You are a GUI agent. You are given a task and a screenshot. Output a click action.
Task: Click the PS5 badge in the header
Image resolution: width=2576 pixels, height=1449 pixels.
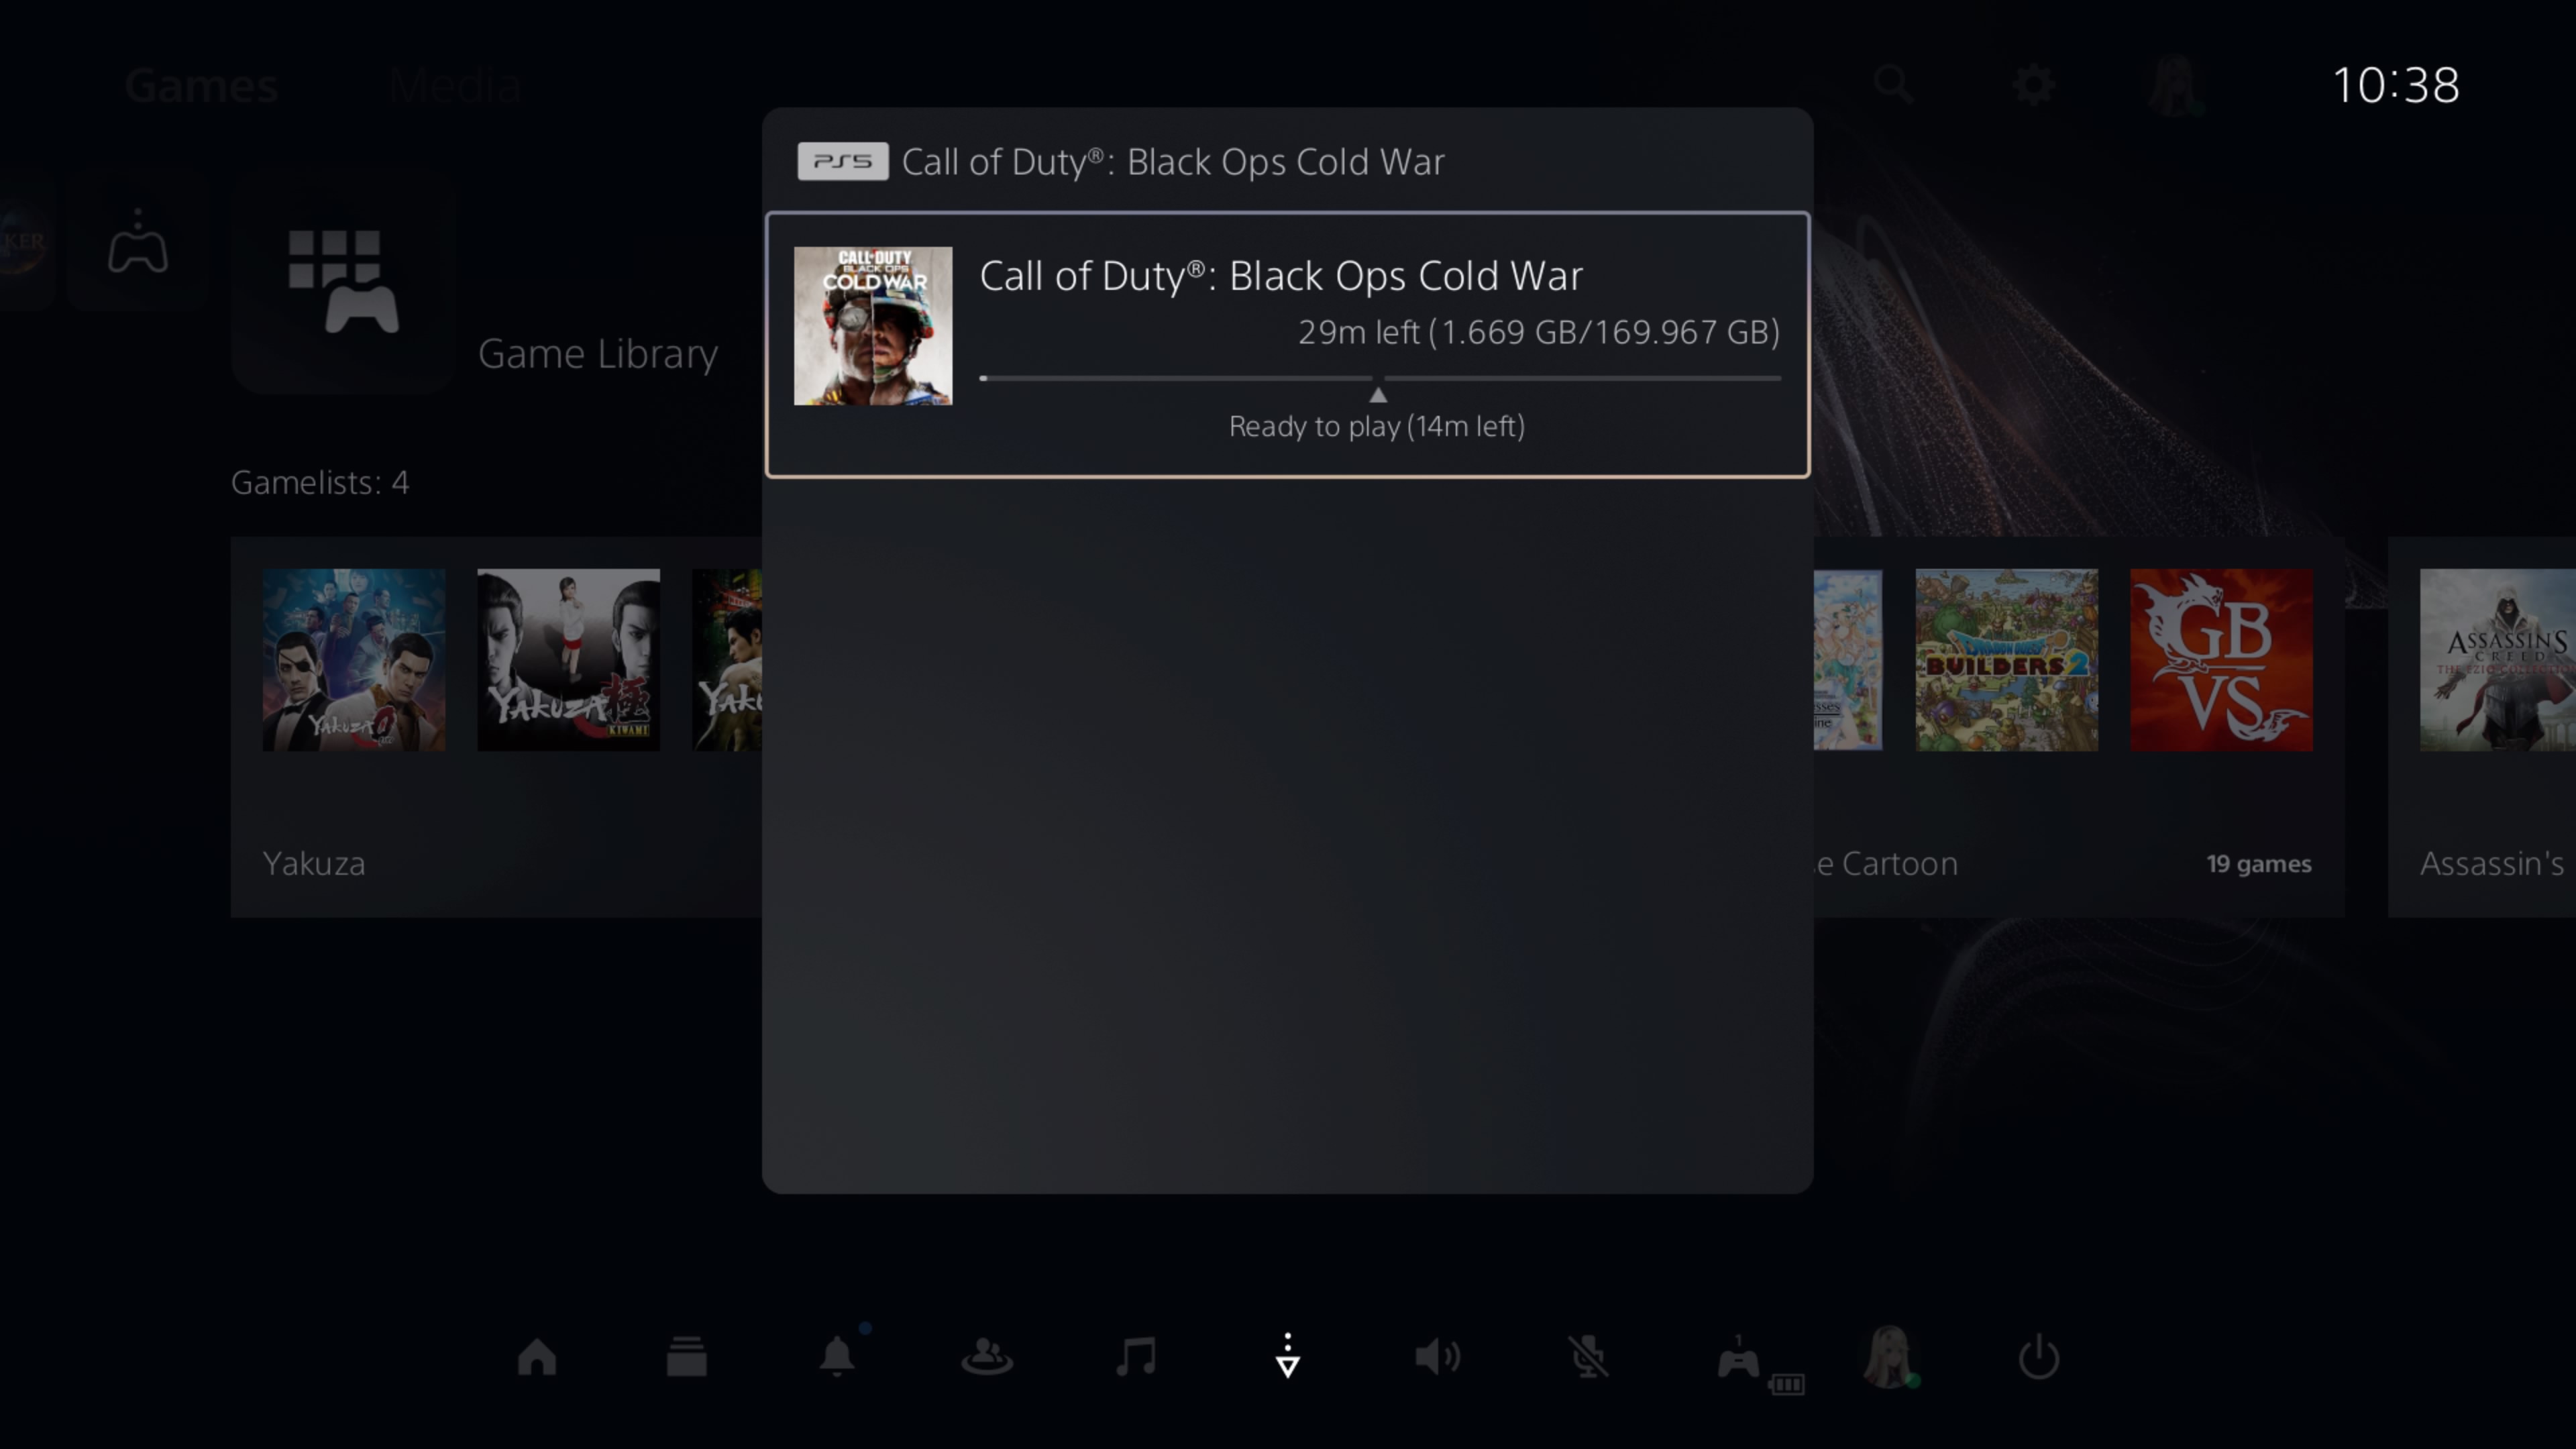(842, 161)
